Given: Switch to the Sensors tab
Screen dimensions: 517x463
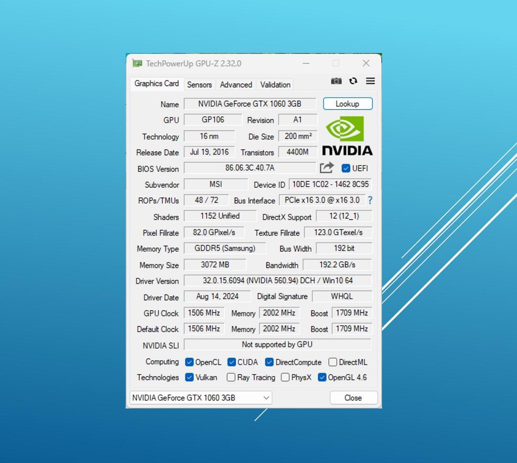Looking at the screenshot, I should pyautogui.click(x=200, y=85).
